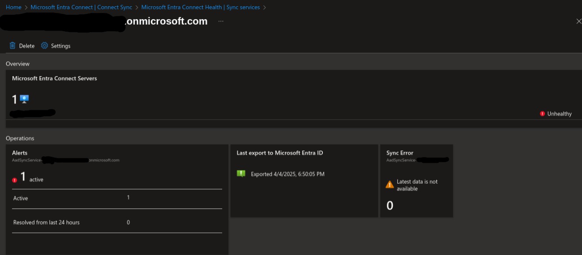Open the Microsoft Entra Connect Servers tile
The height and width of the screenshot is (255, 582).
tap(293, 99)
